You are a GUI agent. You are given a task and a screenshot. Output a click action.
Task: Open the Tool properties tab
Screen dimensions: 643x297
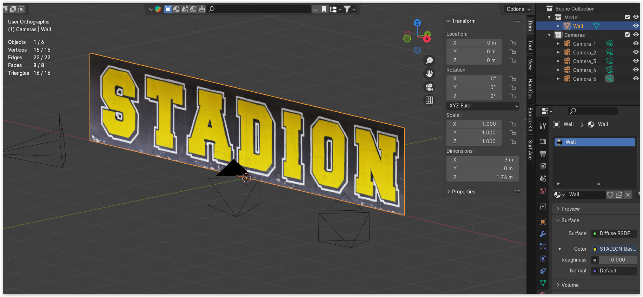(x=543, y=126)
